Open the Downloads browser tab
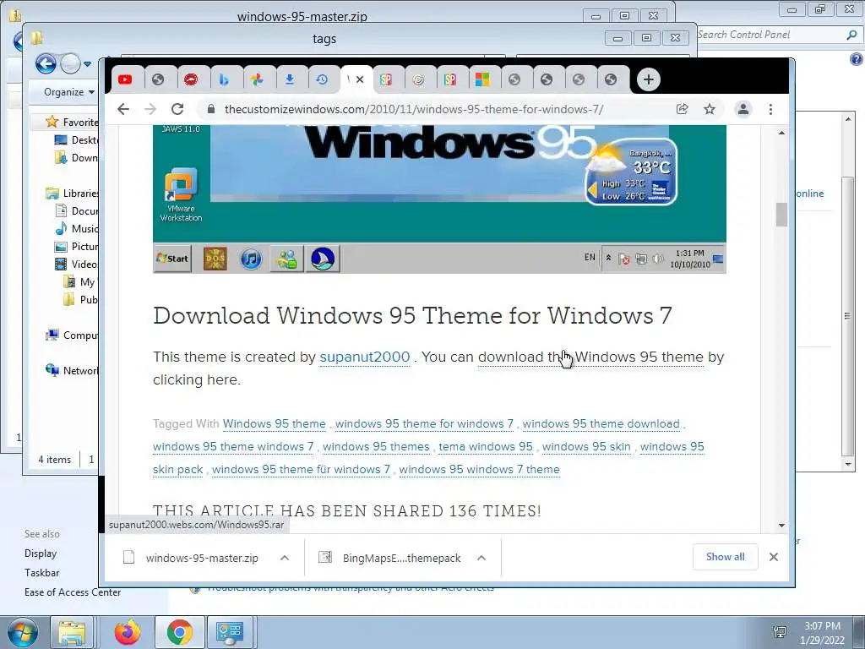The height and width of the screenshot is (649, 865). point(289,79)
